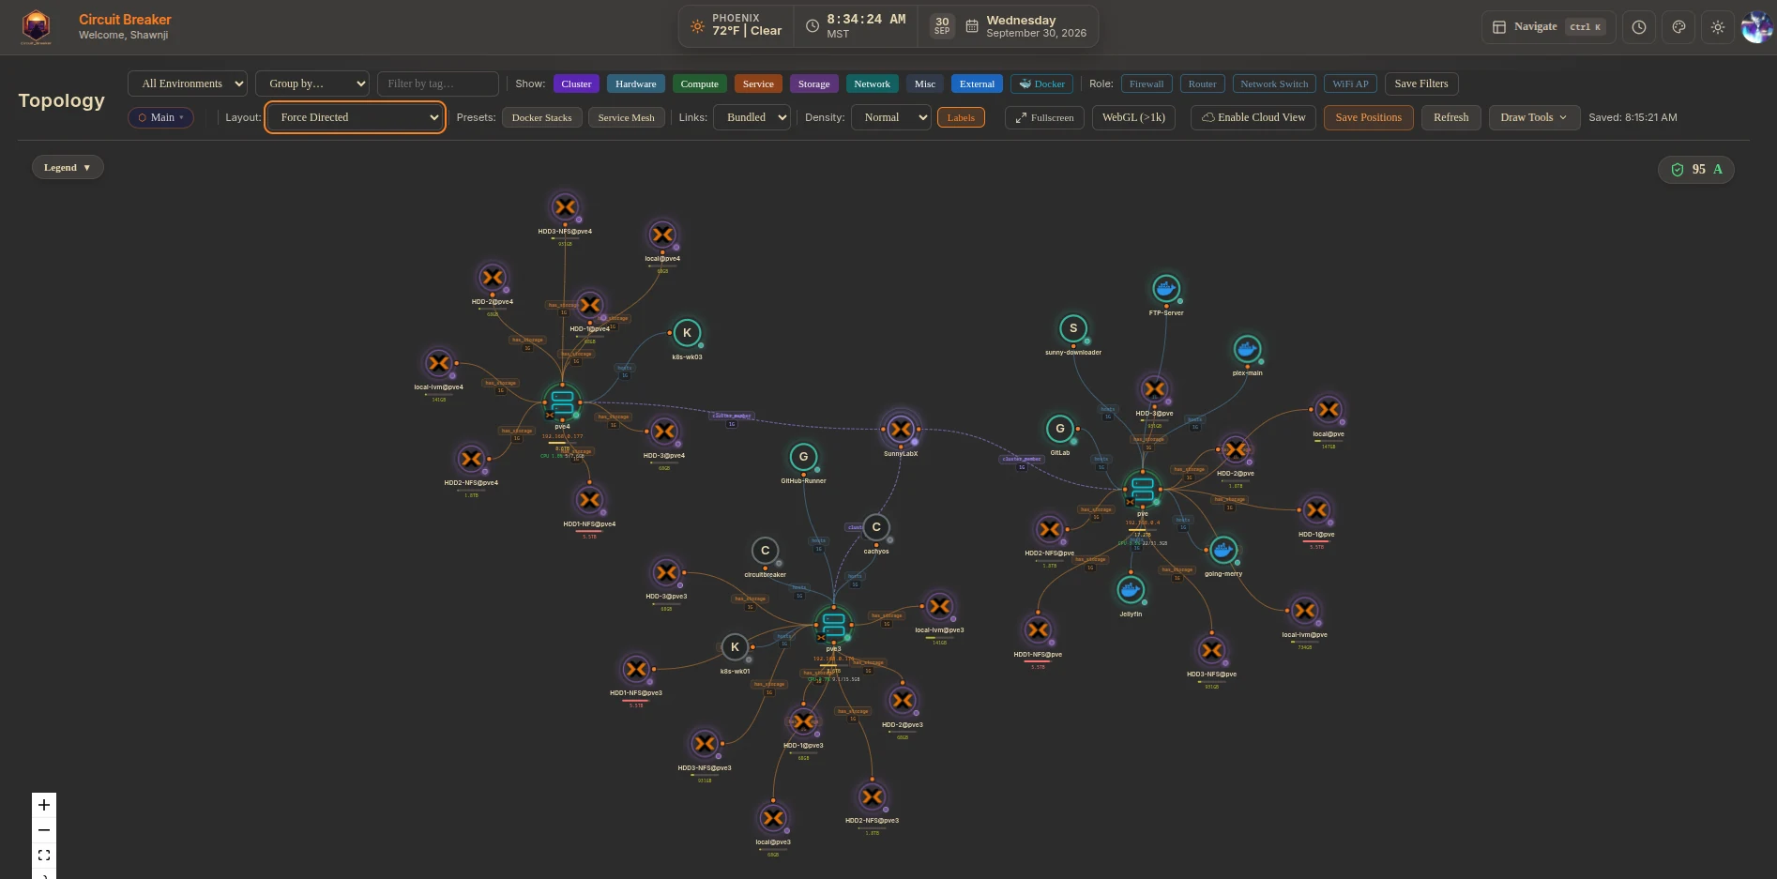Apply the Service Mesh preset
This screenshot has width=1777, height=879.
tap(626, 117)
